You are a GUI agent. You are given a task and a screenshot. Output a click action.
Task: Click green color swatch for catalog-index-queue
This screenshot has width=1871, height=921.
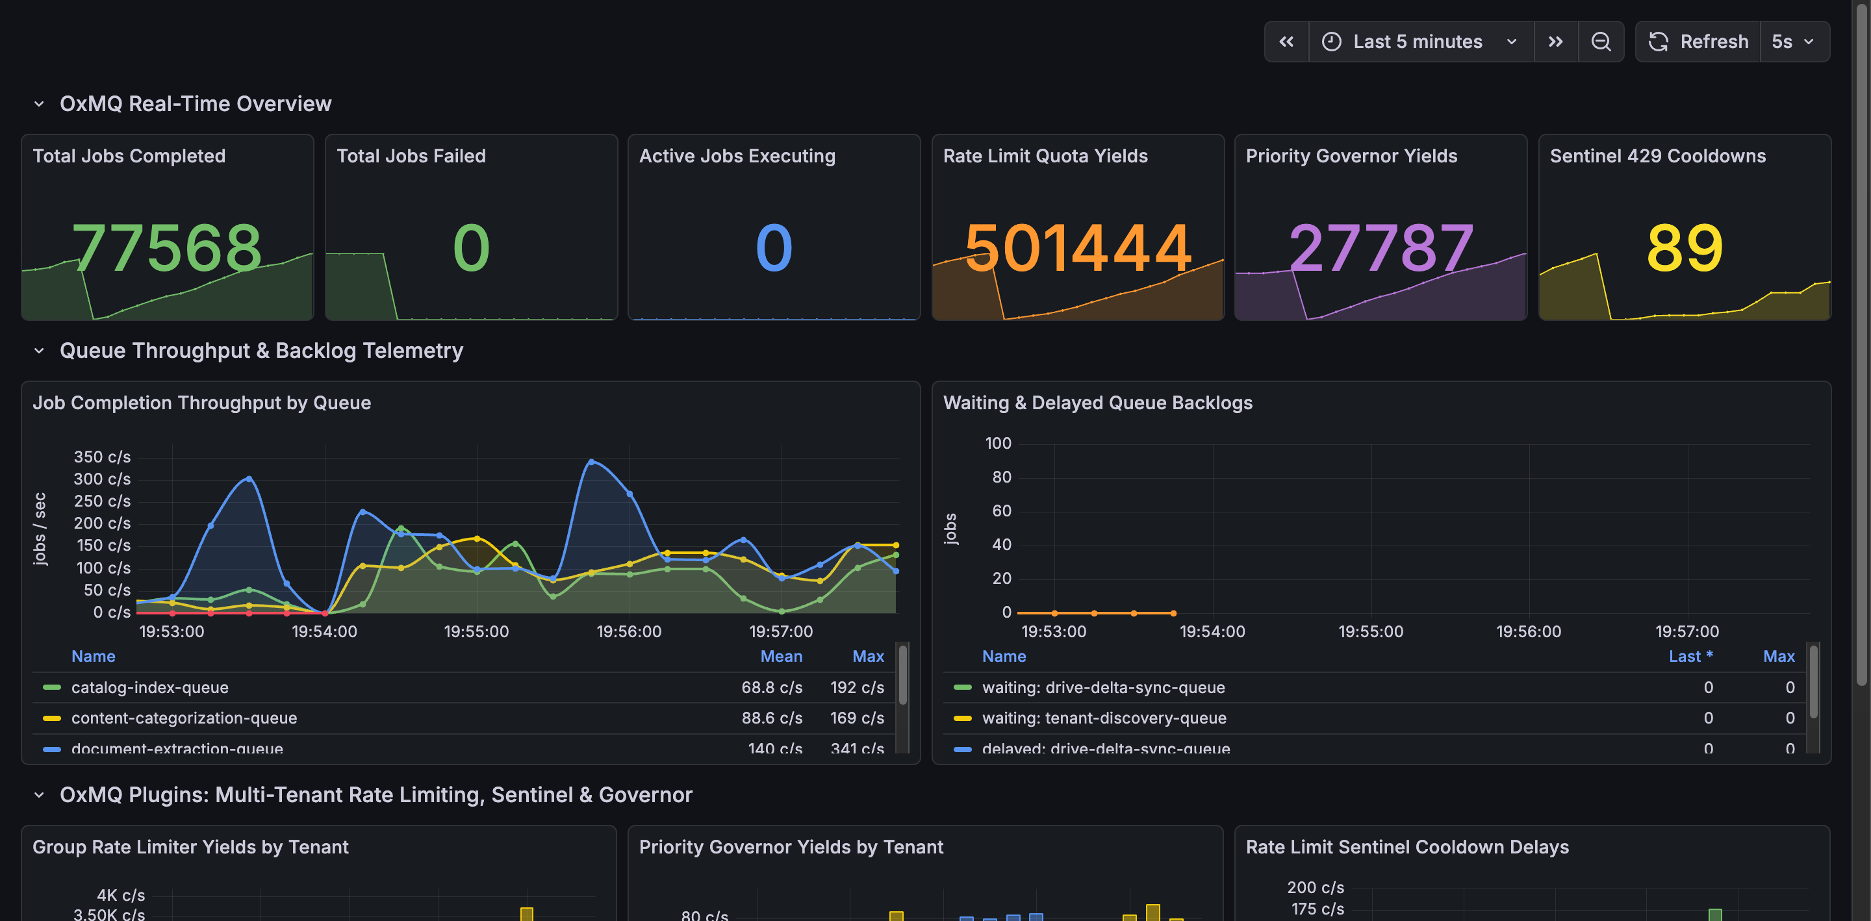pos(51,688)
